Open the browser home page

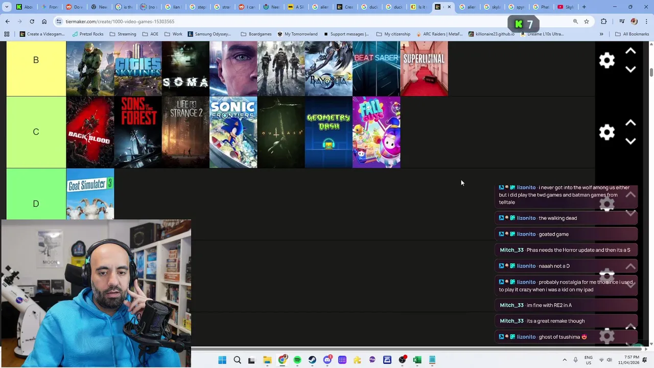pos(44,21)
